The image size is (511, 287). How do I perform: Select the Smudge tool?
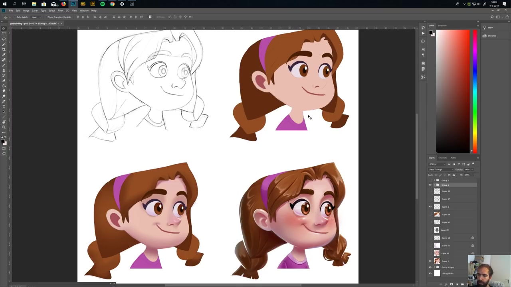coord(4,90)
